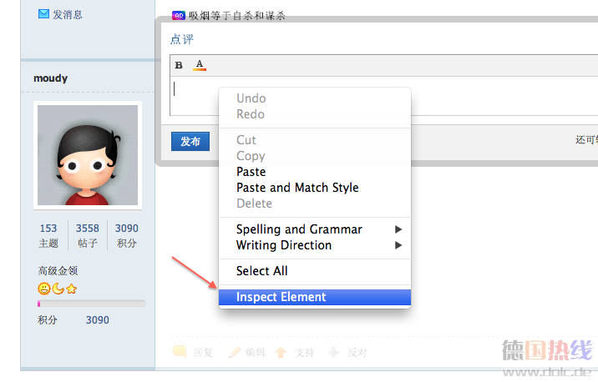Click the 3558 posts count link
The width and height of the screenshot is (598, 382).
pyautogui.click(x=88, y=229)
